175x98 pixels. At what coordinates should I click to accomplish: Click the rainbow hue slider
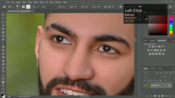coord(171,25)
